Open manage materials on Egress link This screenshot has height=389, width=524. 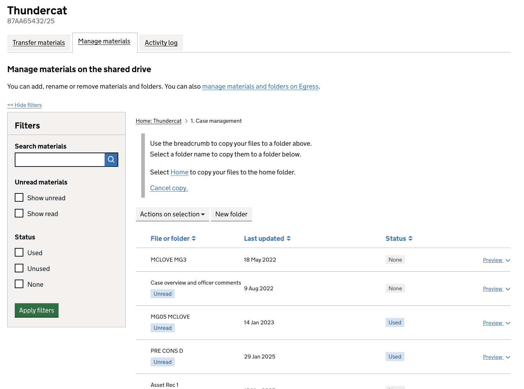[x=260, y=86]
